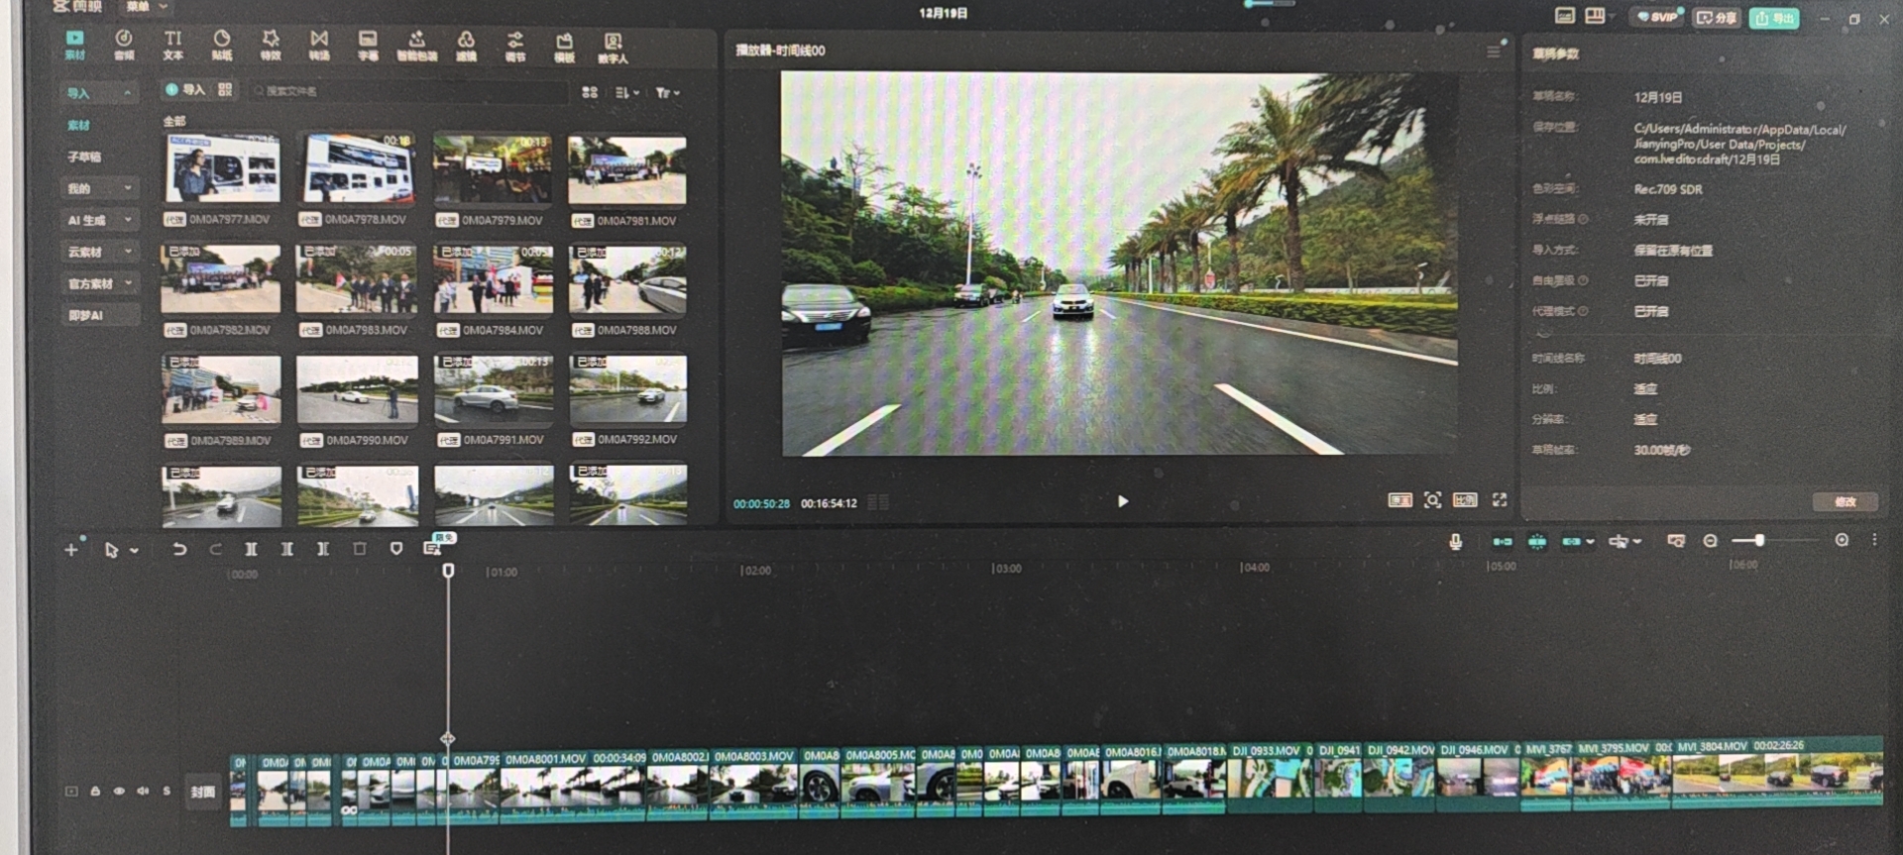Click the timeline zoom slider handle
This screenshot has width=1903, height=855.
pyautogui.click(x=1759, y=540)
